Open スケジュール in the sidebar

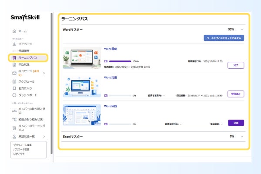(x=27, y=81)
